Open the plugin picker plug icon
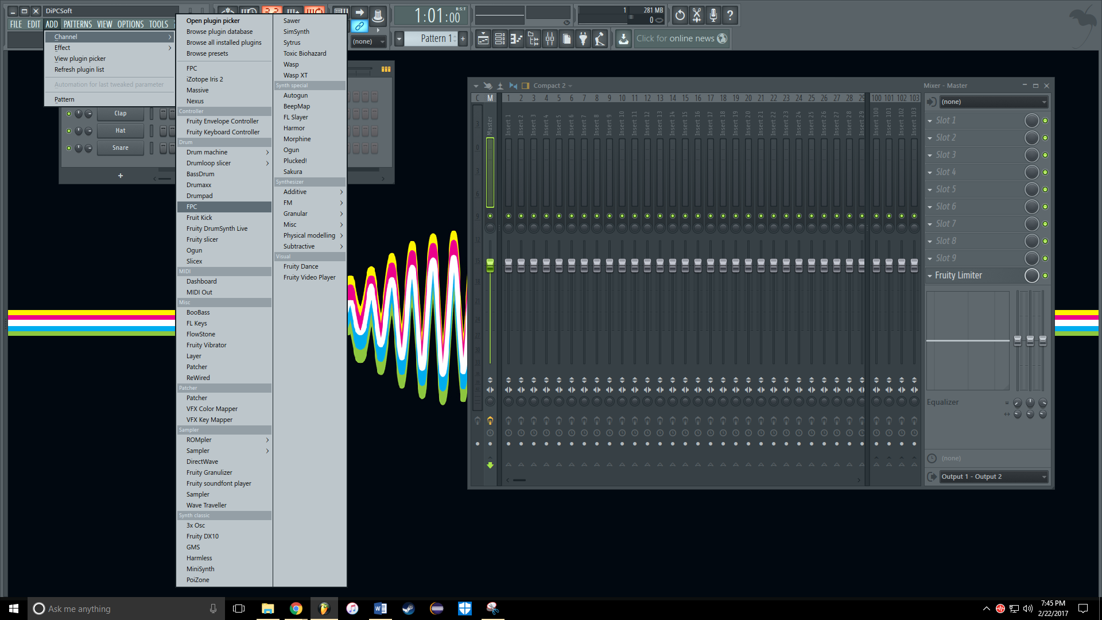The height and width of the screenshot is (620, 1102). (x=583, y=39)
